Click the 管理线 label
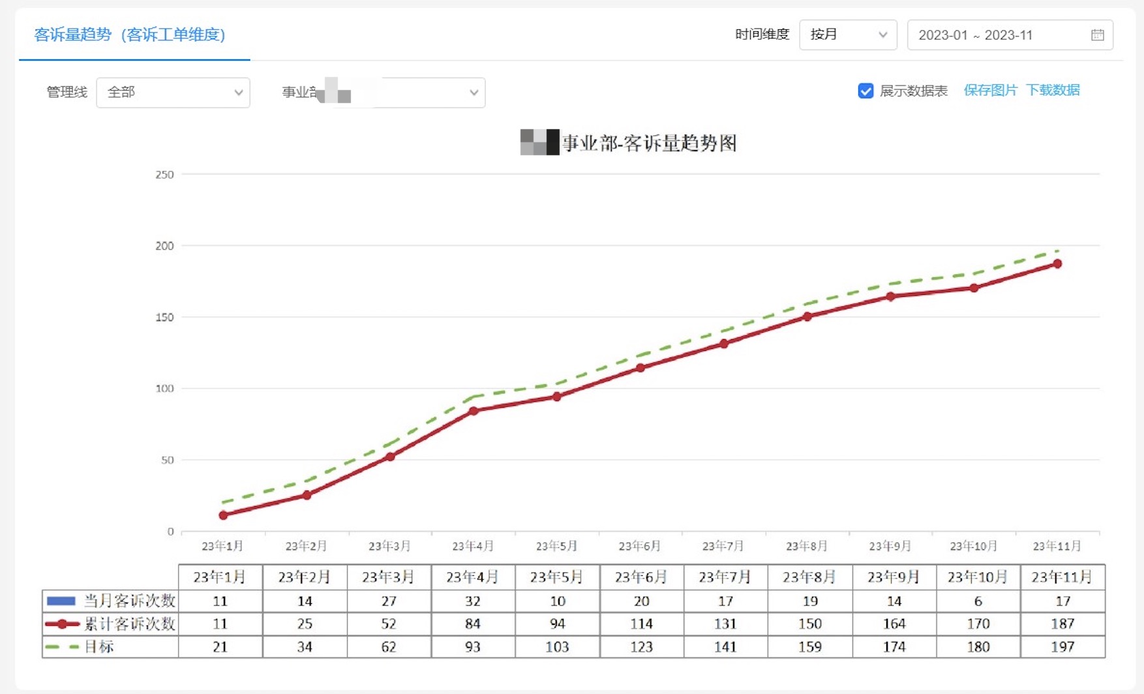This screenshot has width=1144, height=694. pyautogui.click(x=67, y=93)
